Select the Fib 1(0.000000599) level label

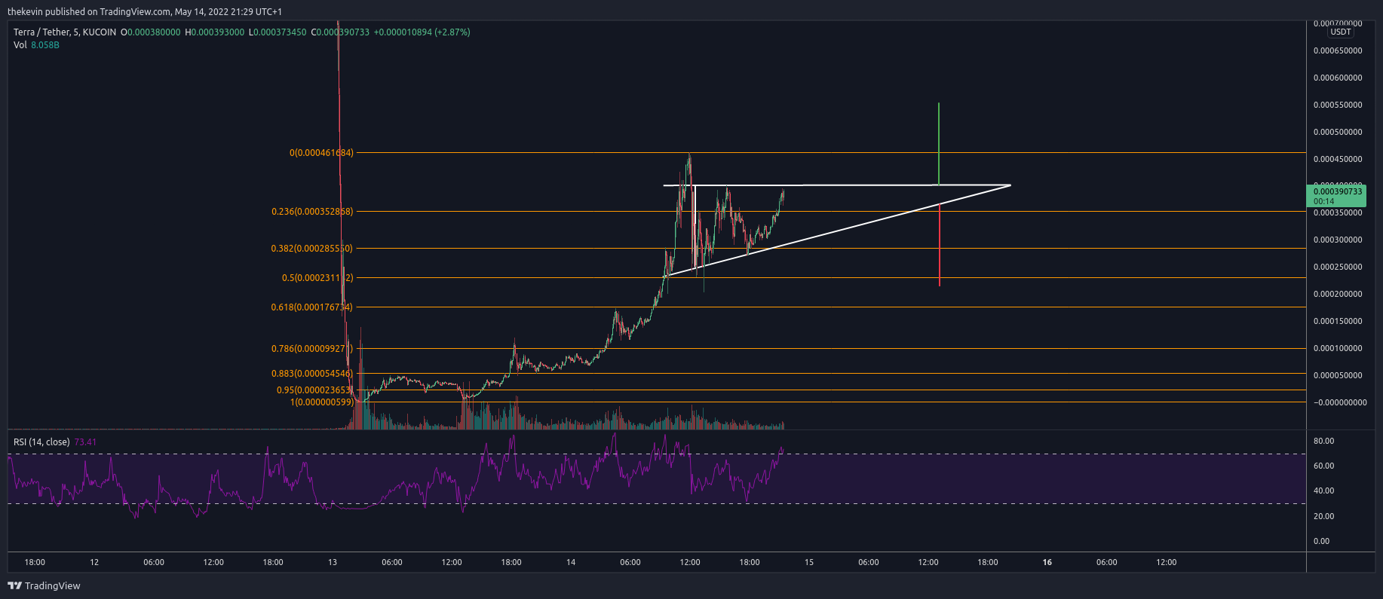[x=322, y=402]
